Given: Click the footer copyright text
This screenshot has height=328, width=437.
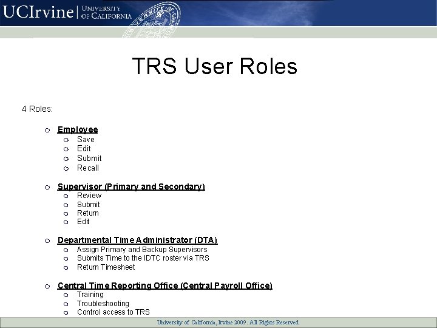Looking at the screenshot, I should [x=228, y=323].
